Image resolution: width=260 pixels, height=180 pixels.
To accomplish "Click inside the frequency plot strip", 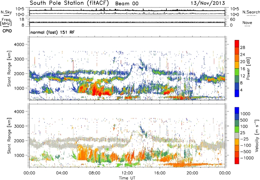I will (127, 22).
